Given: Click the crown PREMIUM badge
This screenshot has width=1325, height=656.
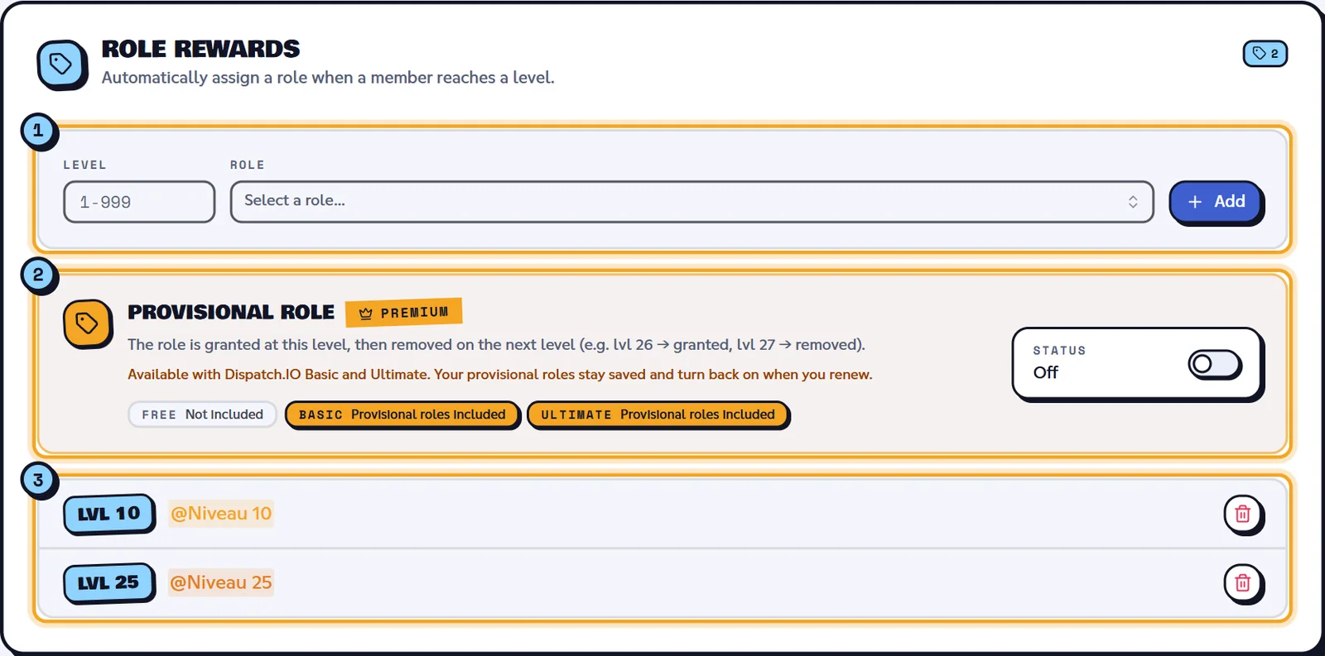Looking at the screenshot, I should tap(403, 313).
